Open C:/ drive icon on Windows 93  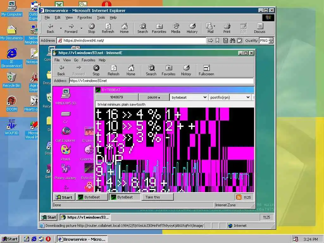[x=66, y=117]
